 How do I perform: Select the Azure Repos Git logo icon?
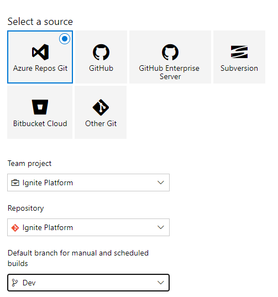[40, 52]
